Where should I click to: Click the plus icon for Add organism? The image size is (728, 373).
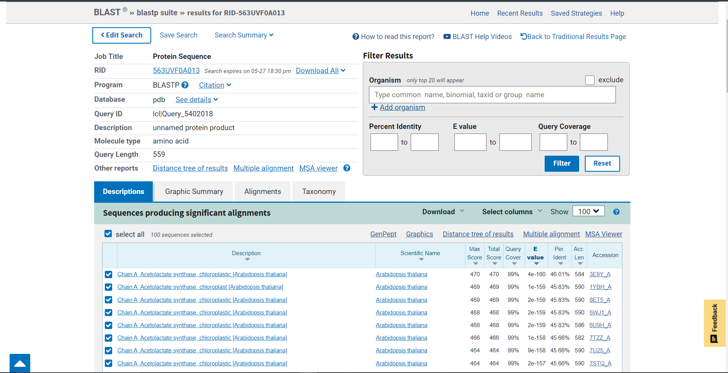point(374,107)
